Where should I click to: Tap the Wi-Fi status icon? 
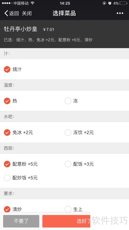coord(33,3)
